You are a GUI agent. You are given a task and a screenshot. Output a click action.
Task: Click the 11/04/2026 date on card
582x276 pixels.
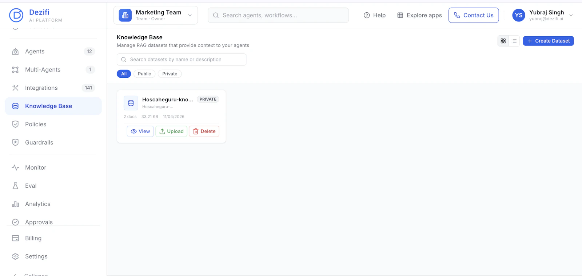(174, 117)
